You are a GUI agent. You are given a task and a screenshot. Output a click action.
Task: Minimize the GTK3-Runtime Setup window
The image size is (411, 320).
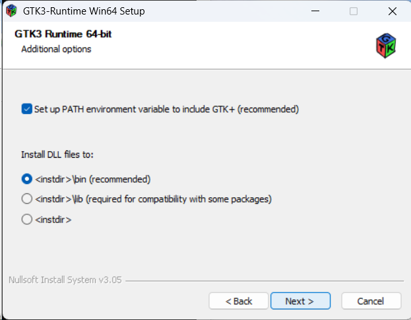pyautogui.click(x=315, y=11)
